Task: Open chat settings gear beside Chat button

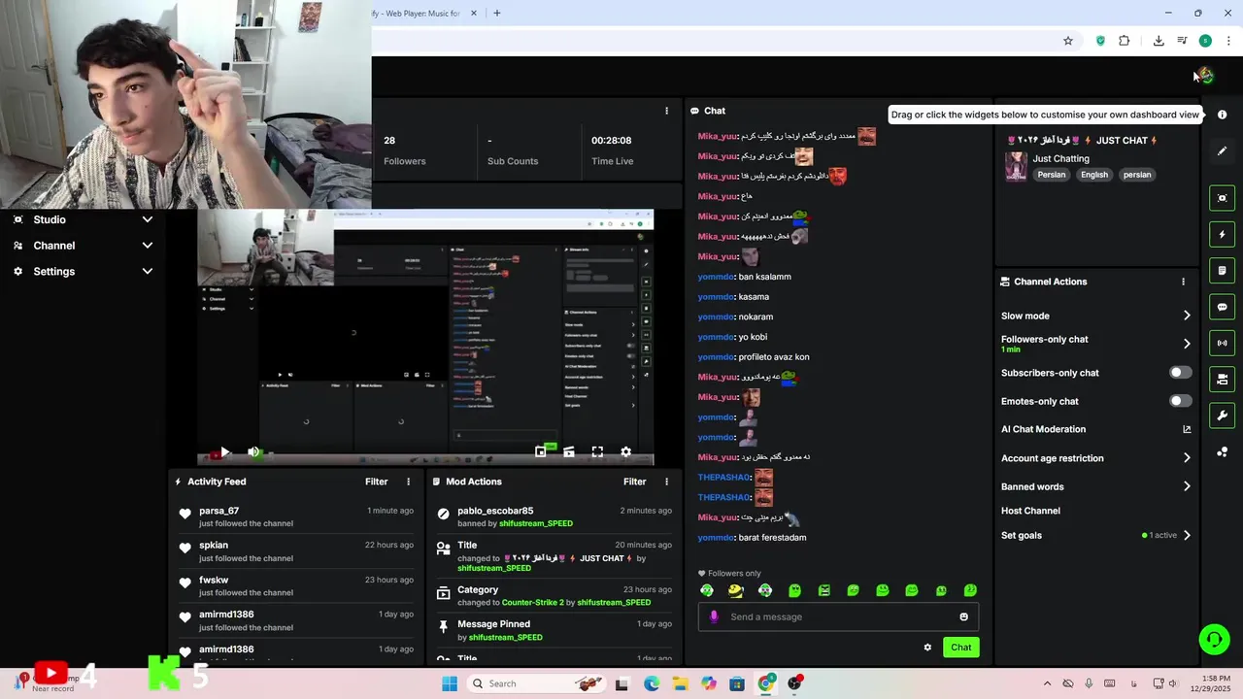Action: [x=927, y=648]
